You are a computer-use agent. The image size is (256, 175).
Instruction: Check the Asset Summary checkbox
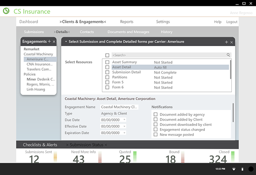pyautogui.click(x=107, y=62)
